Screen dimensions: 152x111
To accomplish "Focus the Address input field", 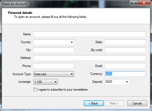I will [89, 58].
